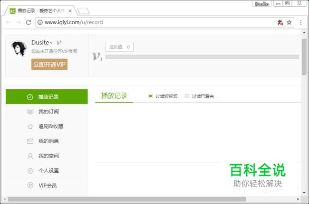Image resolution: width=309 pixels, height=204 pixels.
Task: Click the V1 level icon
Action: tap(97, 56)
